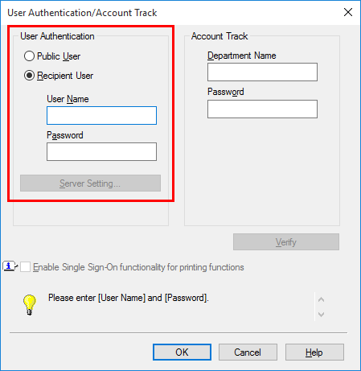Click the User Authentication Password field

101,151
